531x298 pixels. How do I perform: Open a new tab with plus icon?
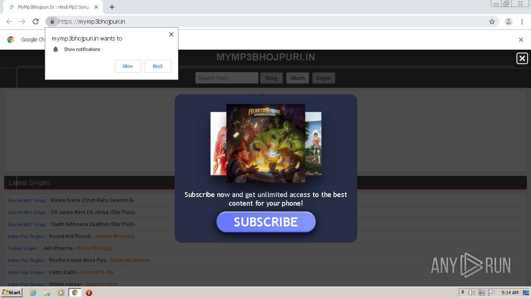click(x=112, y=7)
